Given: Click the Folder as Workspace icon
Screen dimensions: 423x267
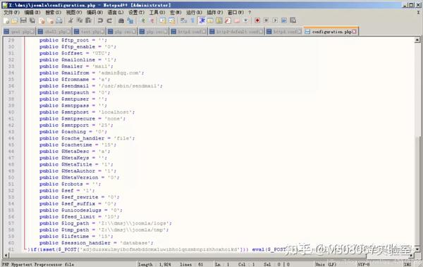Looking at the screenshot, I should (x=237, y=20).
